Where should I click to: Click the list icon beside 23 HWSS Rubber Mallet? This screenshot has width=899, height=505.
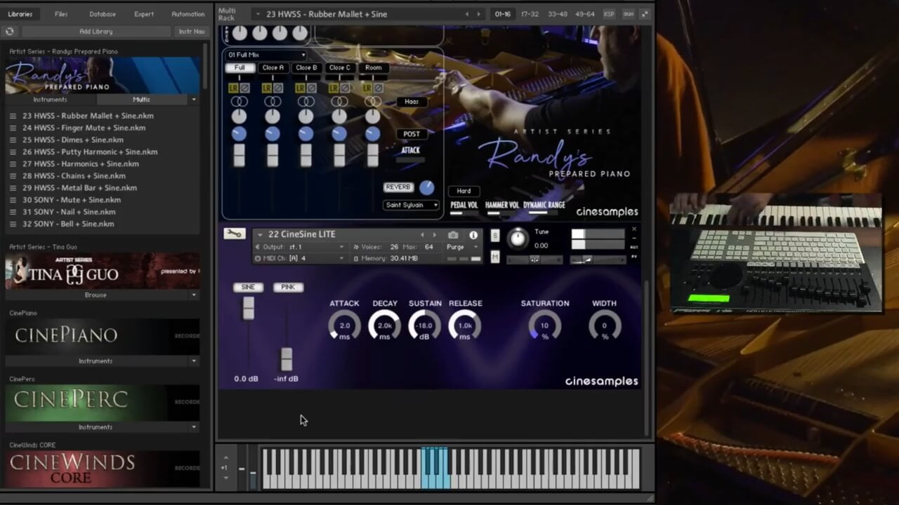13,116
